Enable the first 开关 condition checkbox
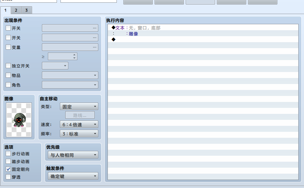304x188 pixels. click(x=8, y=28)
